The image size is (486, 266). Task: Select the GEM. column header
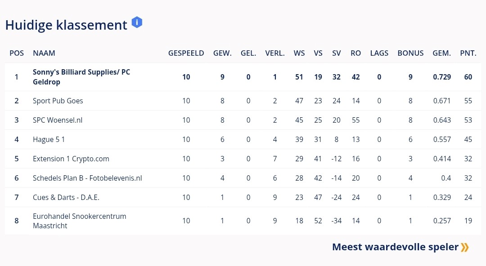tap(442, 53)
